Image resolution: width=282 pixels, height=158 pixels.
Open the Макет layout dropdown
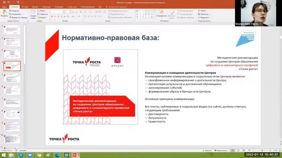pos(42,11)
